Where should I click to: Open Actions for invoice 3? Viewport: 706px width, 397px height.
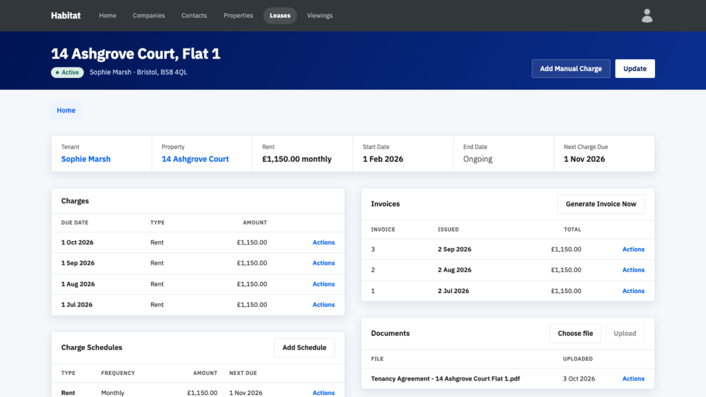coord(634,249)
